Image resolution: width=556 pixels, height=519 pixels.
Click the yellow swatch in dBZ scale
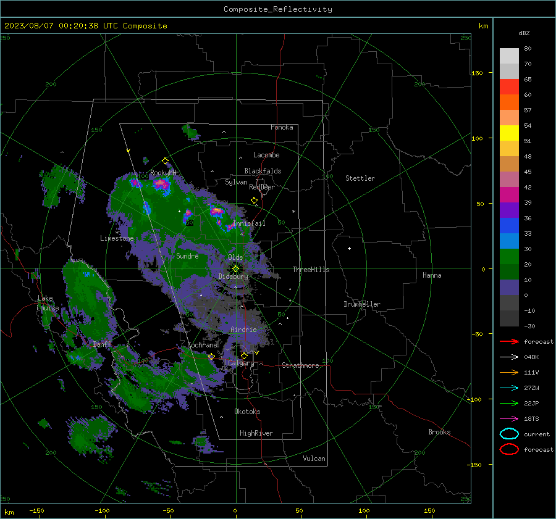[509, 133]
